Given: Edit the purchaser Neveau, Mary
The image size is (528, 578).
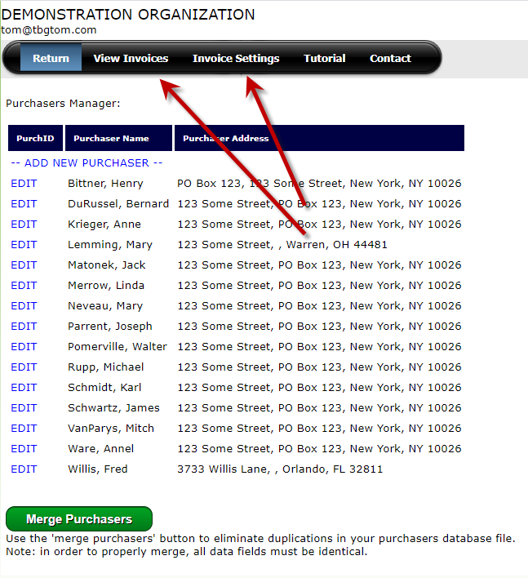Looking at the screenshot, I should click(x=24, y=306).
